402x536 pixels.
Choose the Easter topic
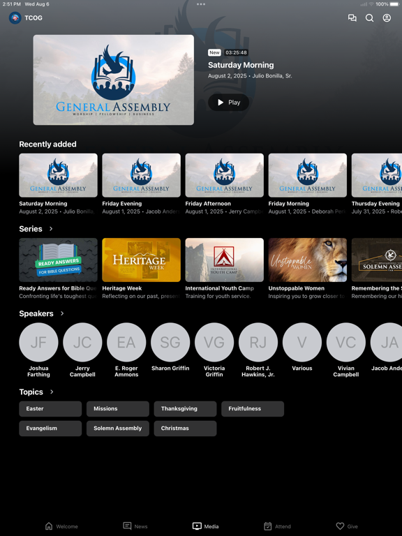pos(50,409)
